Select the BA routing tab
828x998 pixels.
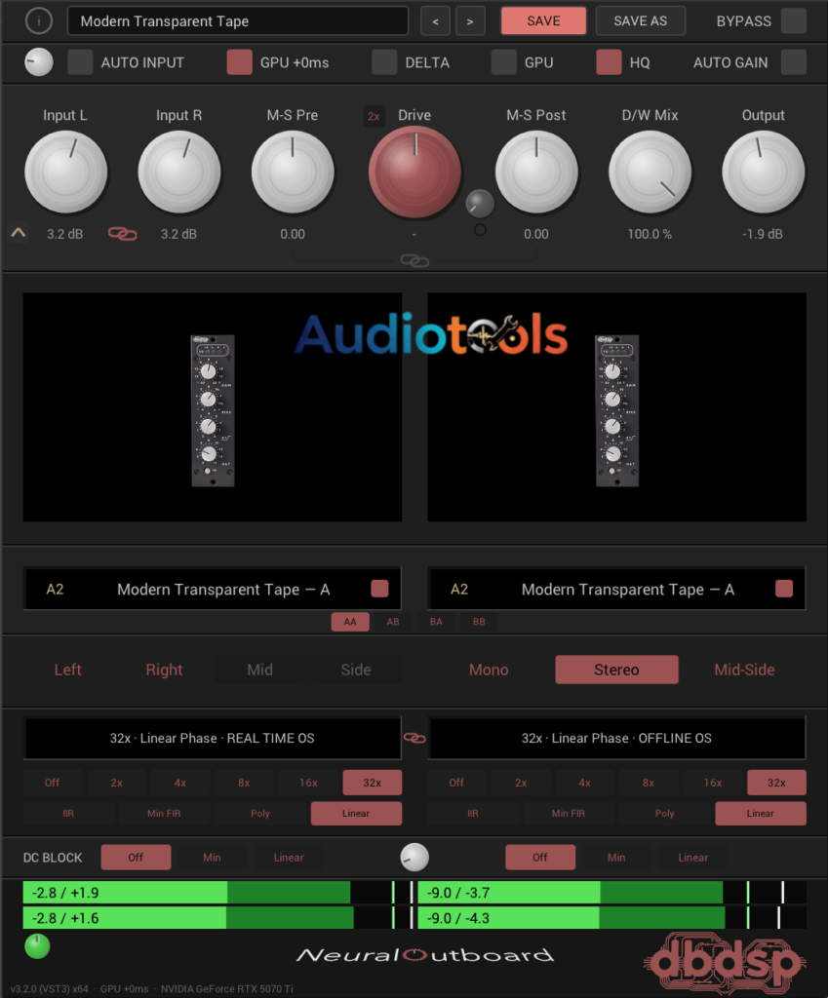point(436,621)
